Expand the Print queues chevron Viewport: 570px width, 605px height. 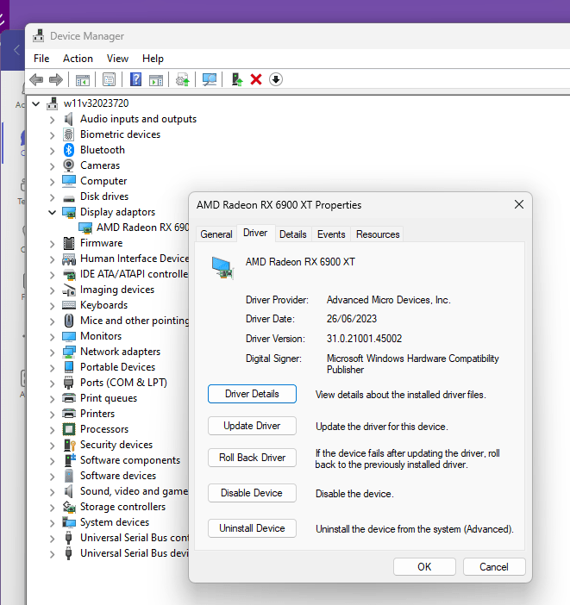pyautogui.click(x=52, y=399)
